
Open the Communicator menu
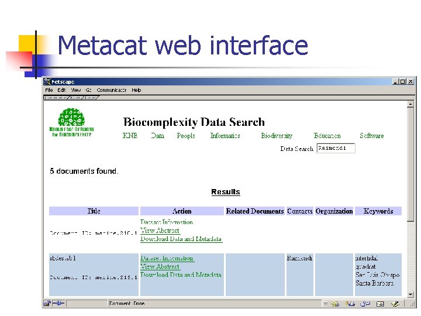click(112, 90)
